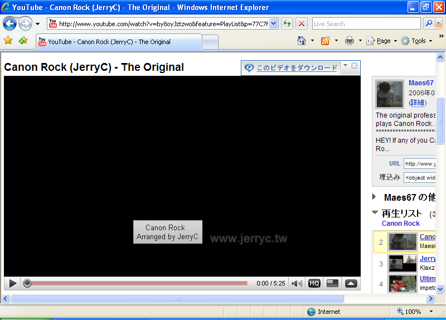The image size is (446, 320).
Task: Open the Canon Rock playlist link
Action: click(x=400, y=224)
